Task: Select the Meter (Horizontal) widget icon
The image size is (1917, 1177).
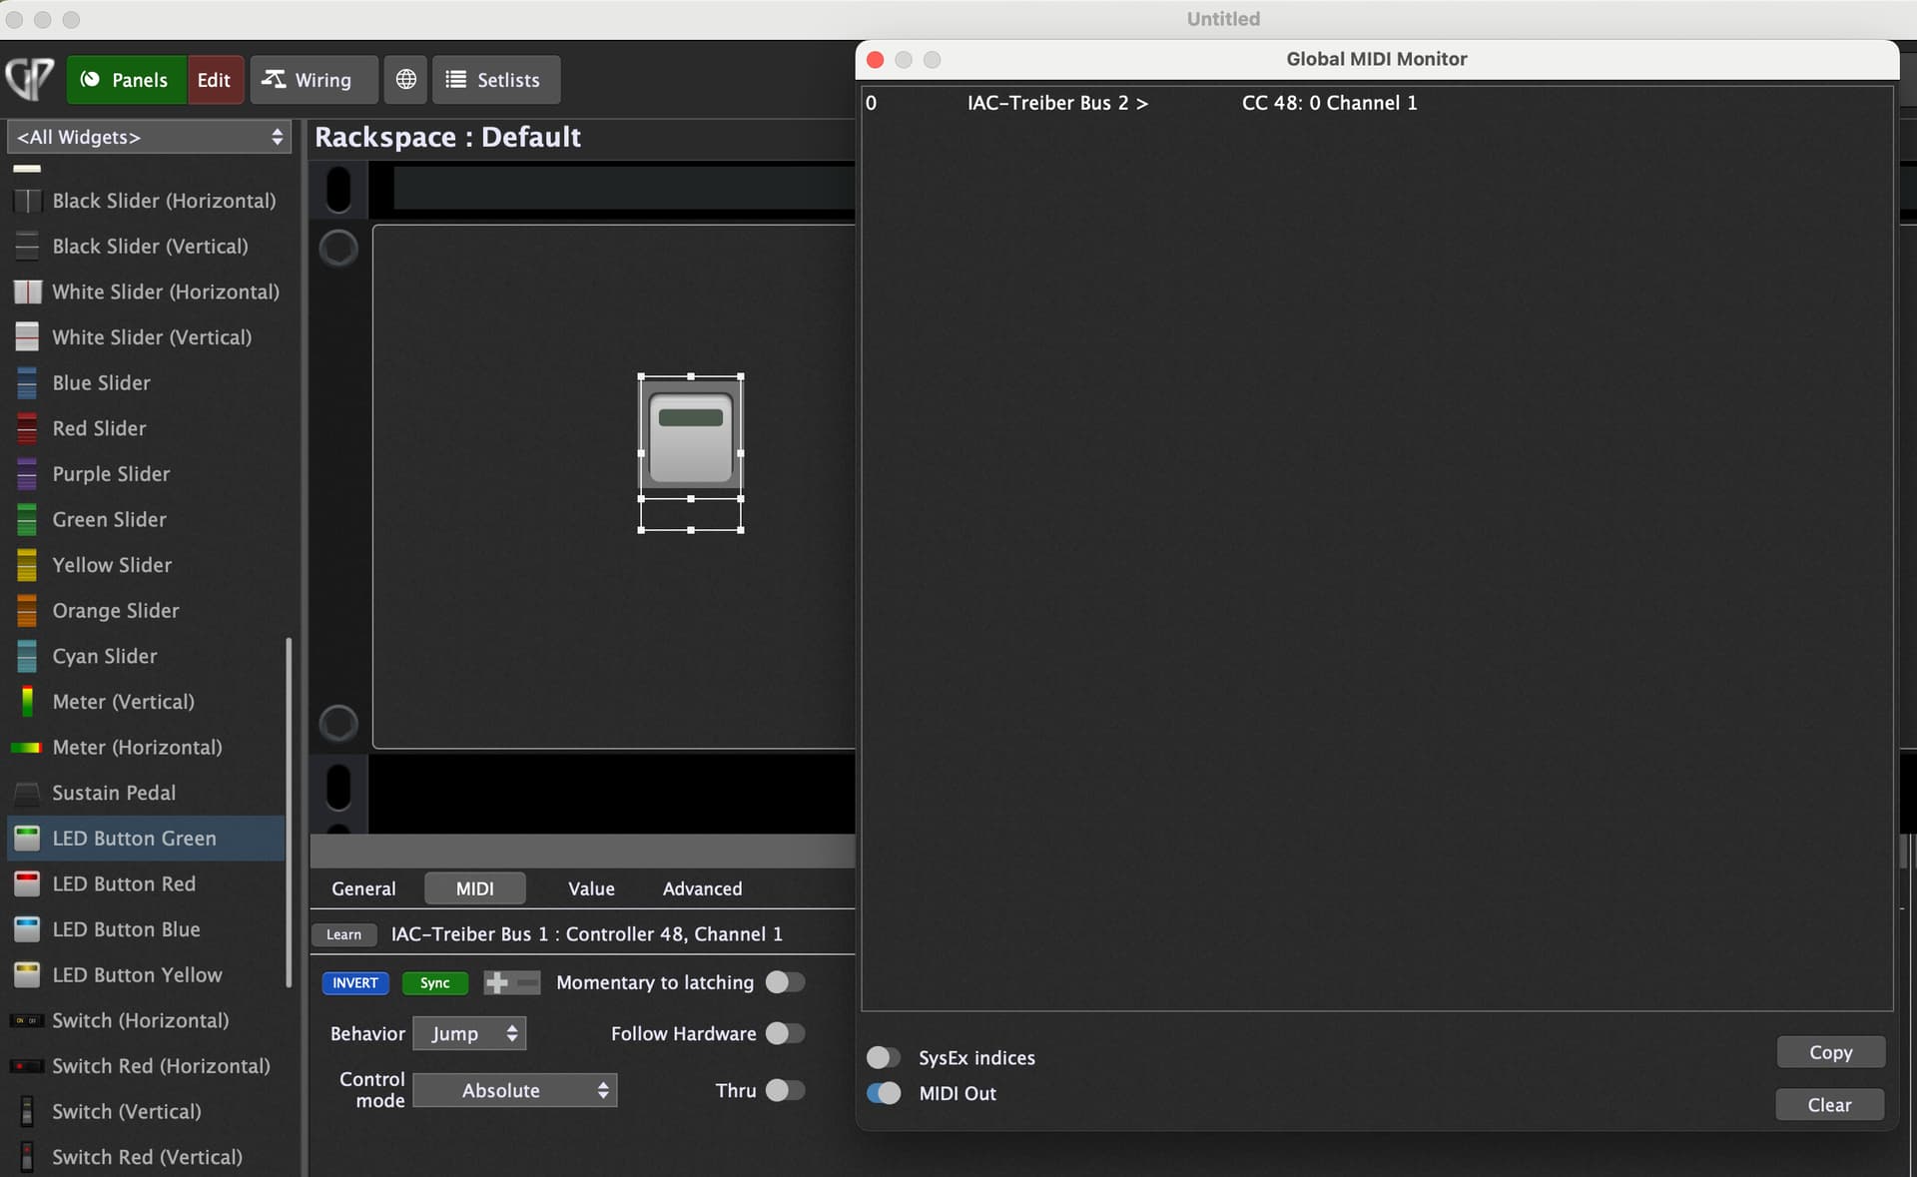Action: (x=26, y=747)
